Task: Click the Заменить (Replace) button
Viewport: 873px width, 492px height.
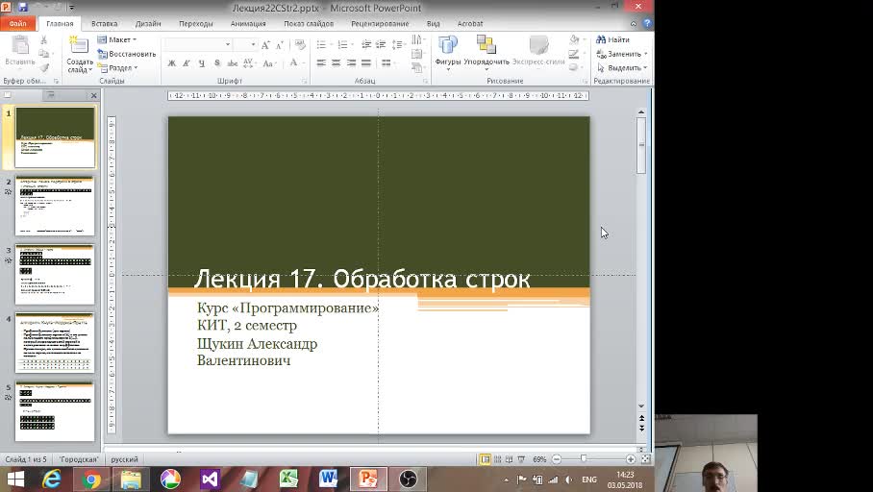Action: (622, 54)
